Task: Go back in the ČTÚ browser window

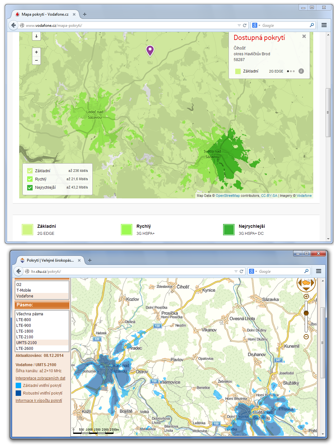Action: coord(19,271)
